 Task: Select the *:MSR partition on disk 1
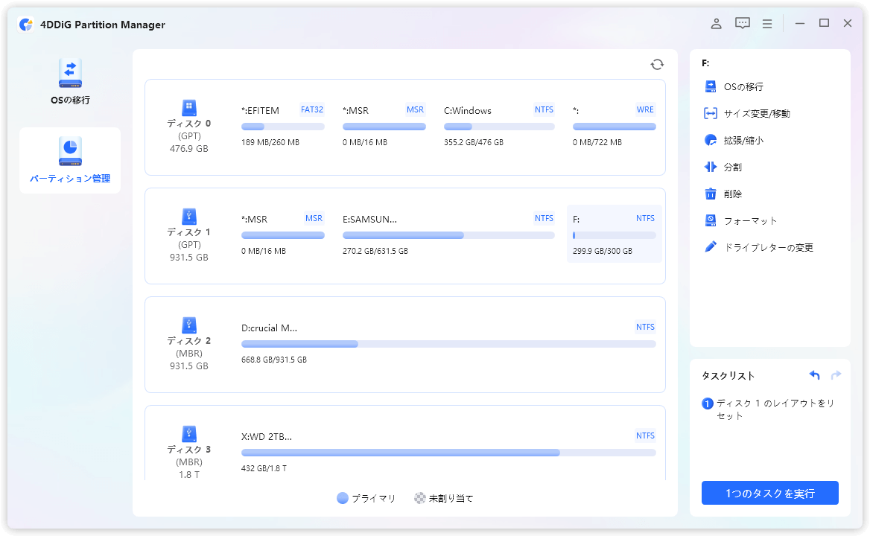tap(283, 234)
